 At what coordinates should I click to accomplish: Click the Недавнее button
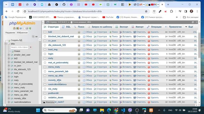(10, 33)
